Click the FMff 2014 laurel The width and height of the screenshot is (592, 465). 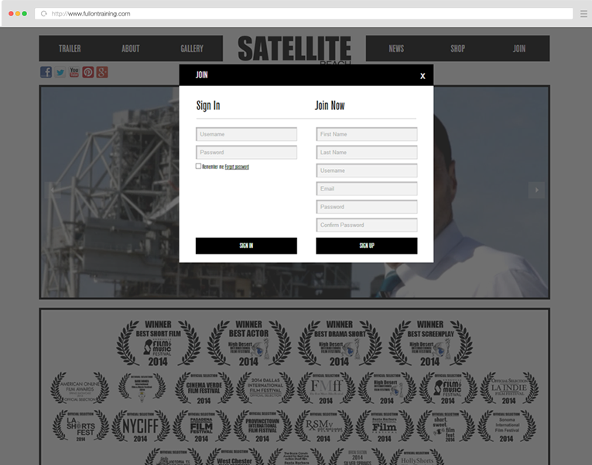point(326,387)
